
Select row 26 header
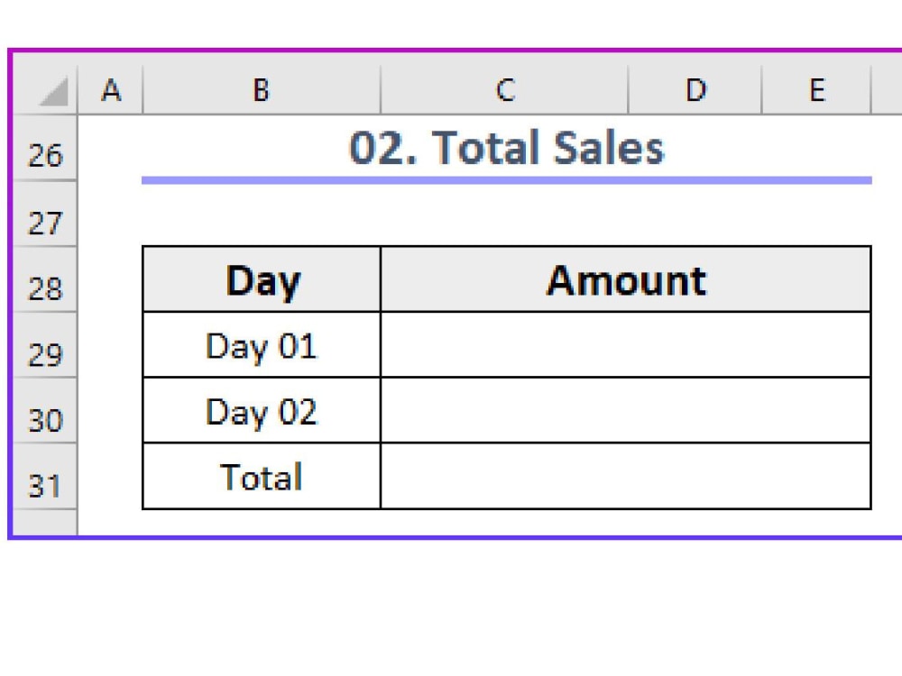pyautogui.click(x=45, y=148)
